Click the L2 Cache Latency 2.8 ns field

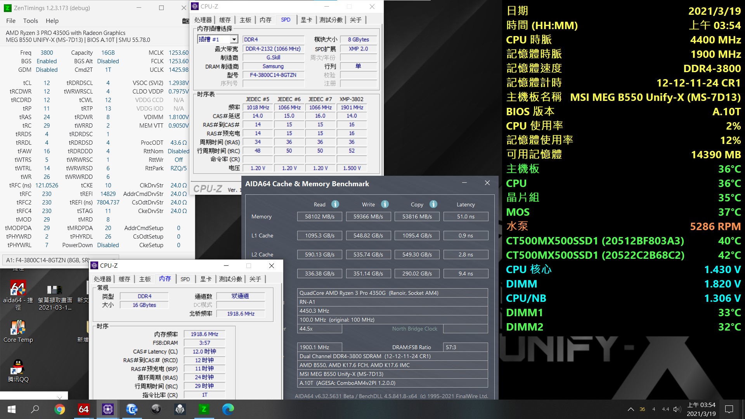click(x=466, y=255)
